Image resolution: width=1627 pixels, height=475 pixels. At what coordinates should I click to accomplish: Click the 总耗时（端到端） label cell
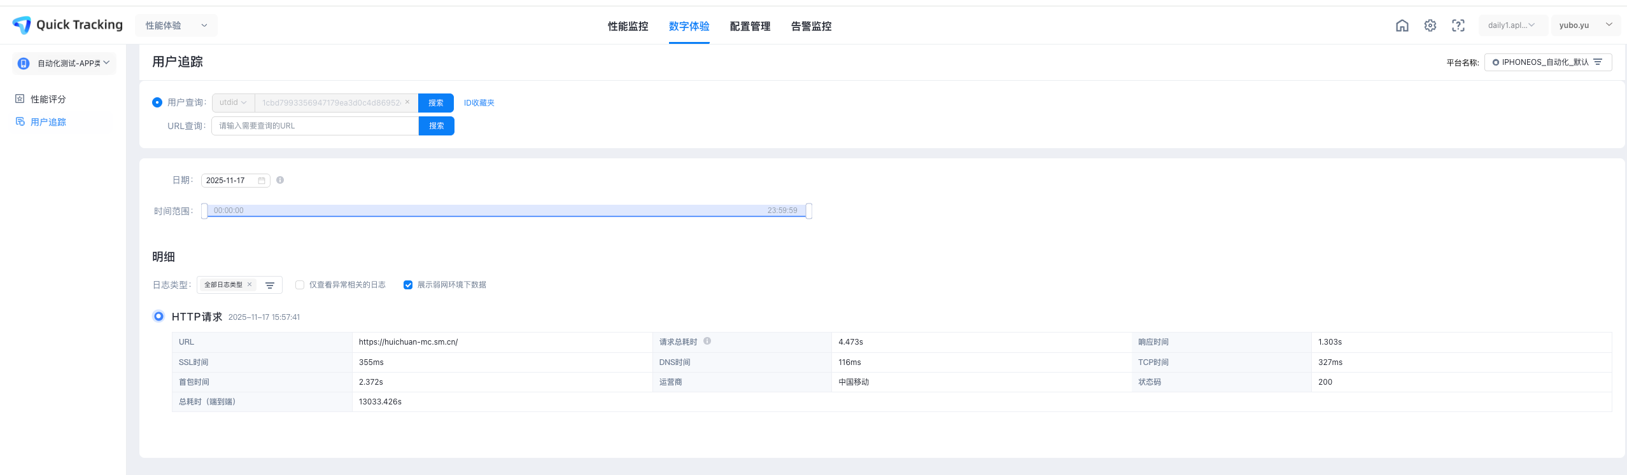click(x=262, y=402)
